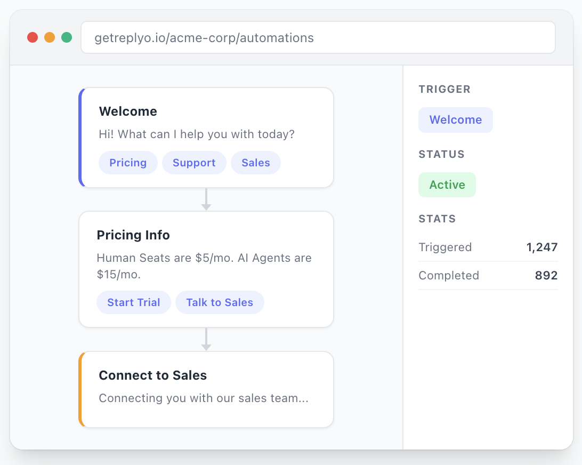
Task: Click the arrow connector above Connect to Sales
Action: [x=206, y=340]
